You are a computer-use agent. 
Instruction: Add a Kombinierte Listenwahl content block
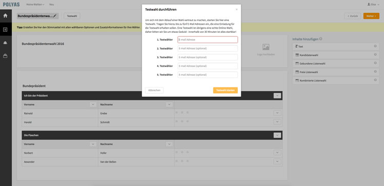click(x=336, y=80)
